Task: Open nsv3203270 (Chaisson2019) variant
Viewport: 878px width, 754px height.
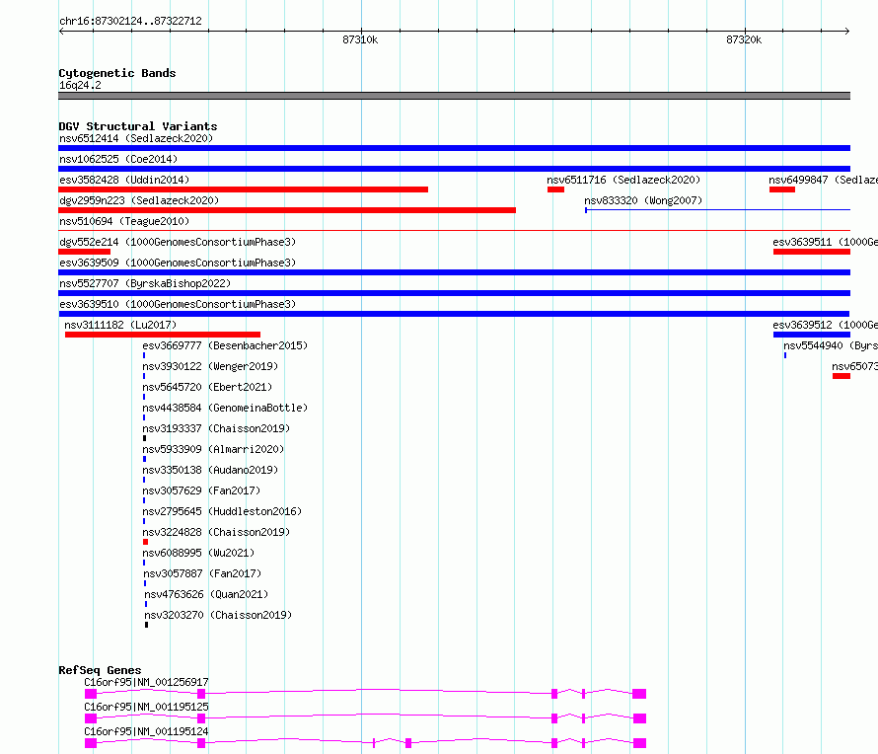Action: pyautogui.click(x=218, y=615)
